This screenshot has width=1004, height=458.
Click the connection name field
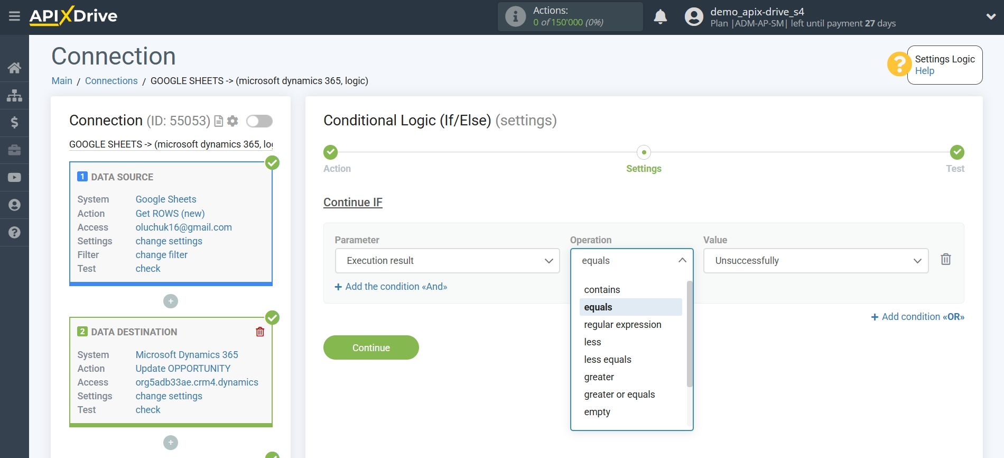click(171, 144)
